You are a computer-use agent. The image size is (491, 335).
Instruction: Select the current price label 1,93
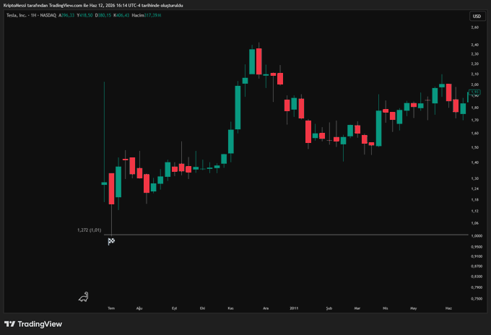pos(475,92)
